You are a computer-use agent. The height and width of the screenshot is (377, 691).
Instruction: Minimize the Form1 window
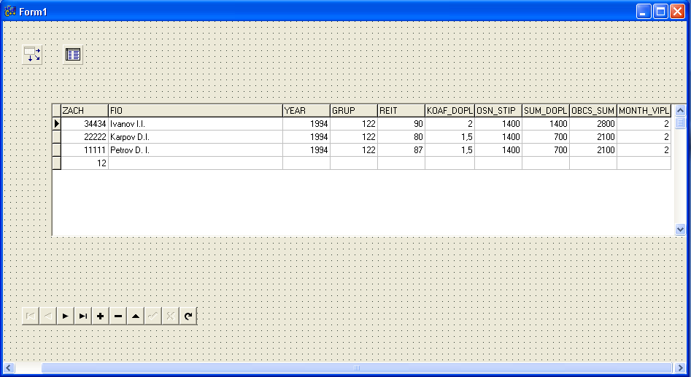pos(644,12)
